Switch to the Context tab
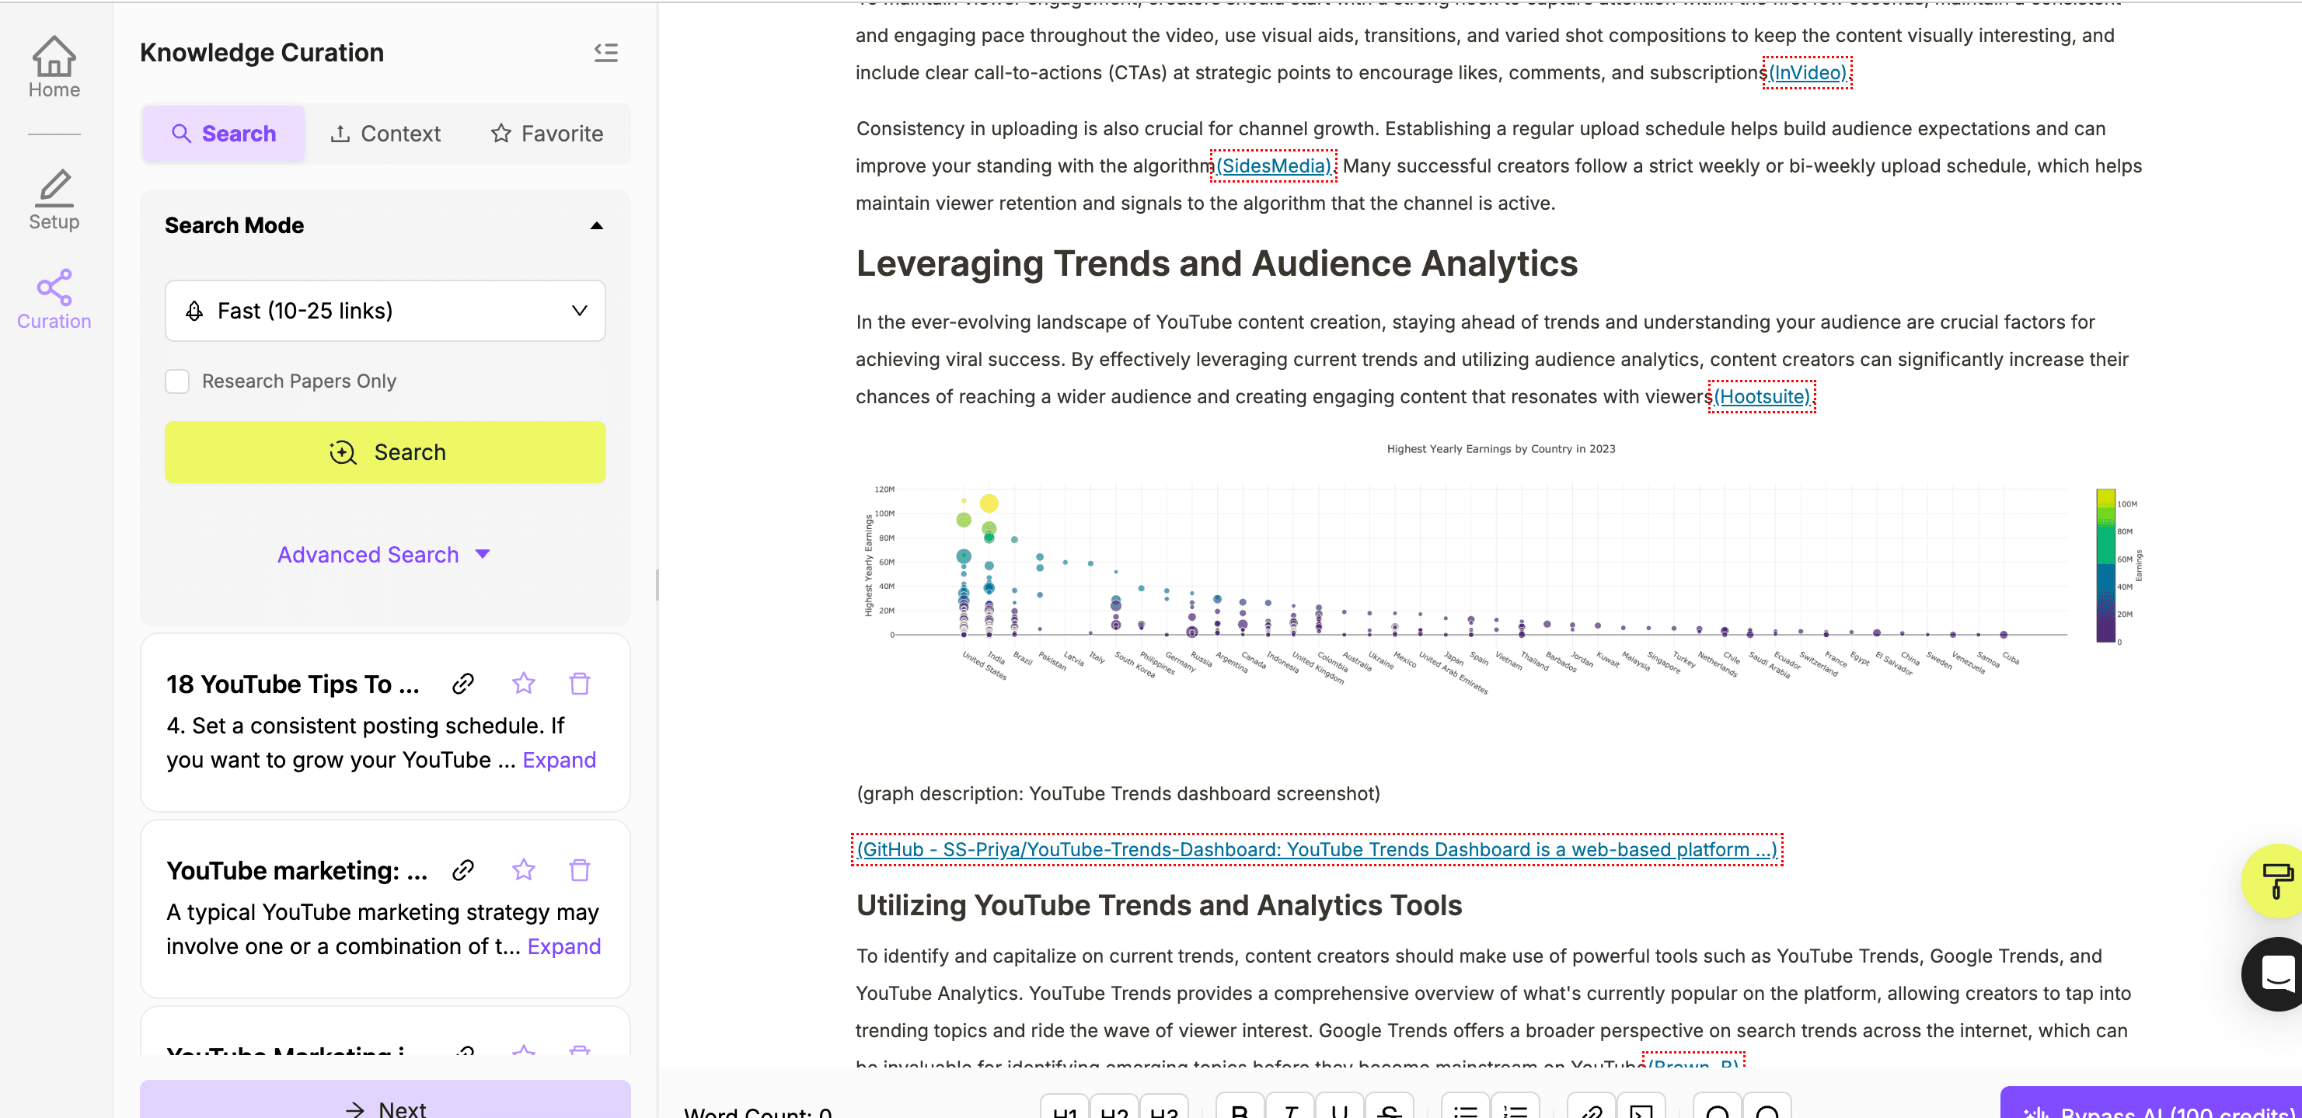Viewport: 2302px width, 1118px height. click(x=385, y=134)
